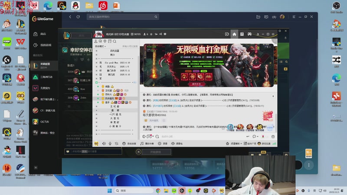Open the channel info exclamation icon
Image resolution: width=347 pixels, height=195 pixels.
(165, 34)
